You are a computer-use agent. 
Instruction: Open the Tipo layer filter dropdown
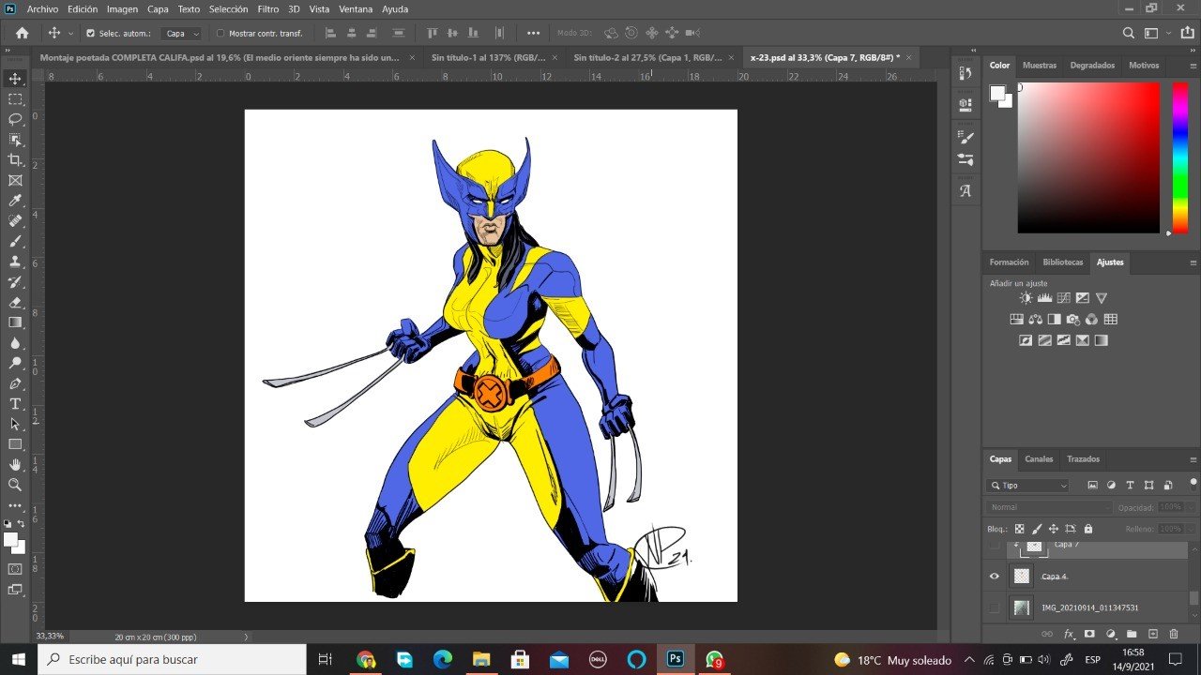(1027, 486)
